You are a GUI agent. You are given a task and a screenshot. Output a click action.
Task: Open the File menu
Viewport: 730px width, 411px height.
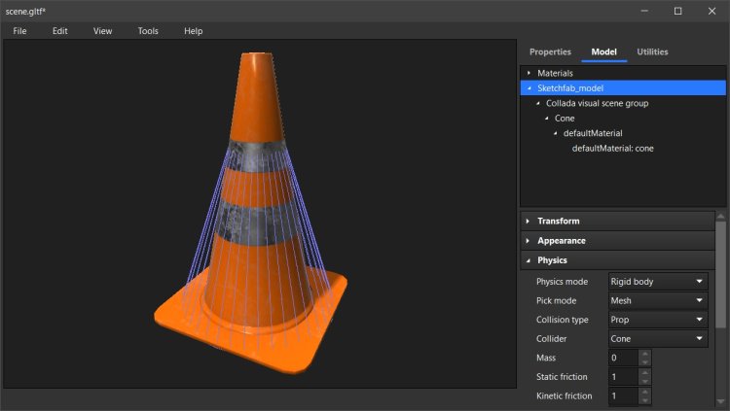click(x=19, y=31)
